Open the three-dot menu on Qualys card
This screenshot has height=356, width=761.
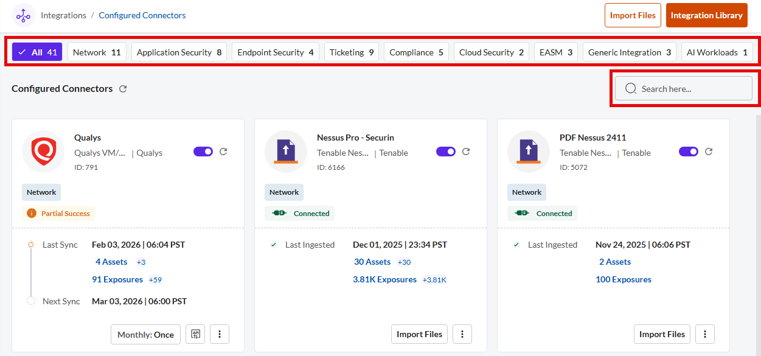220,334
